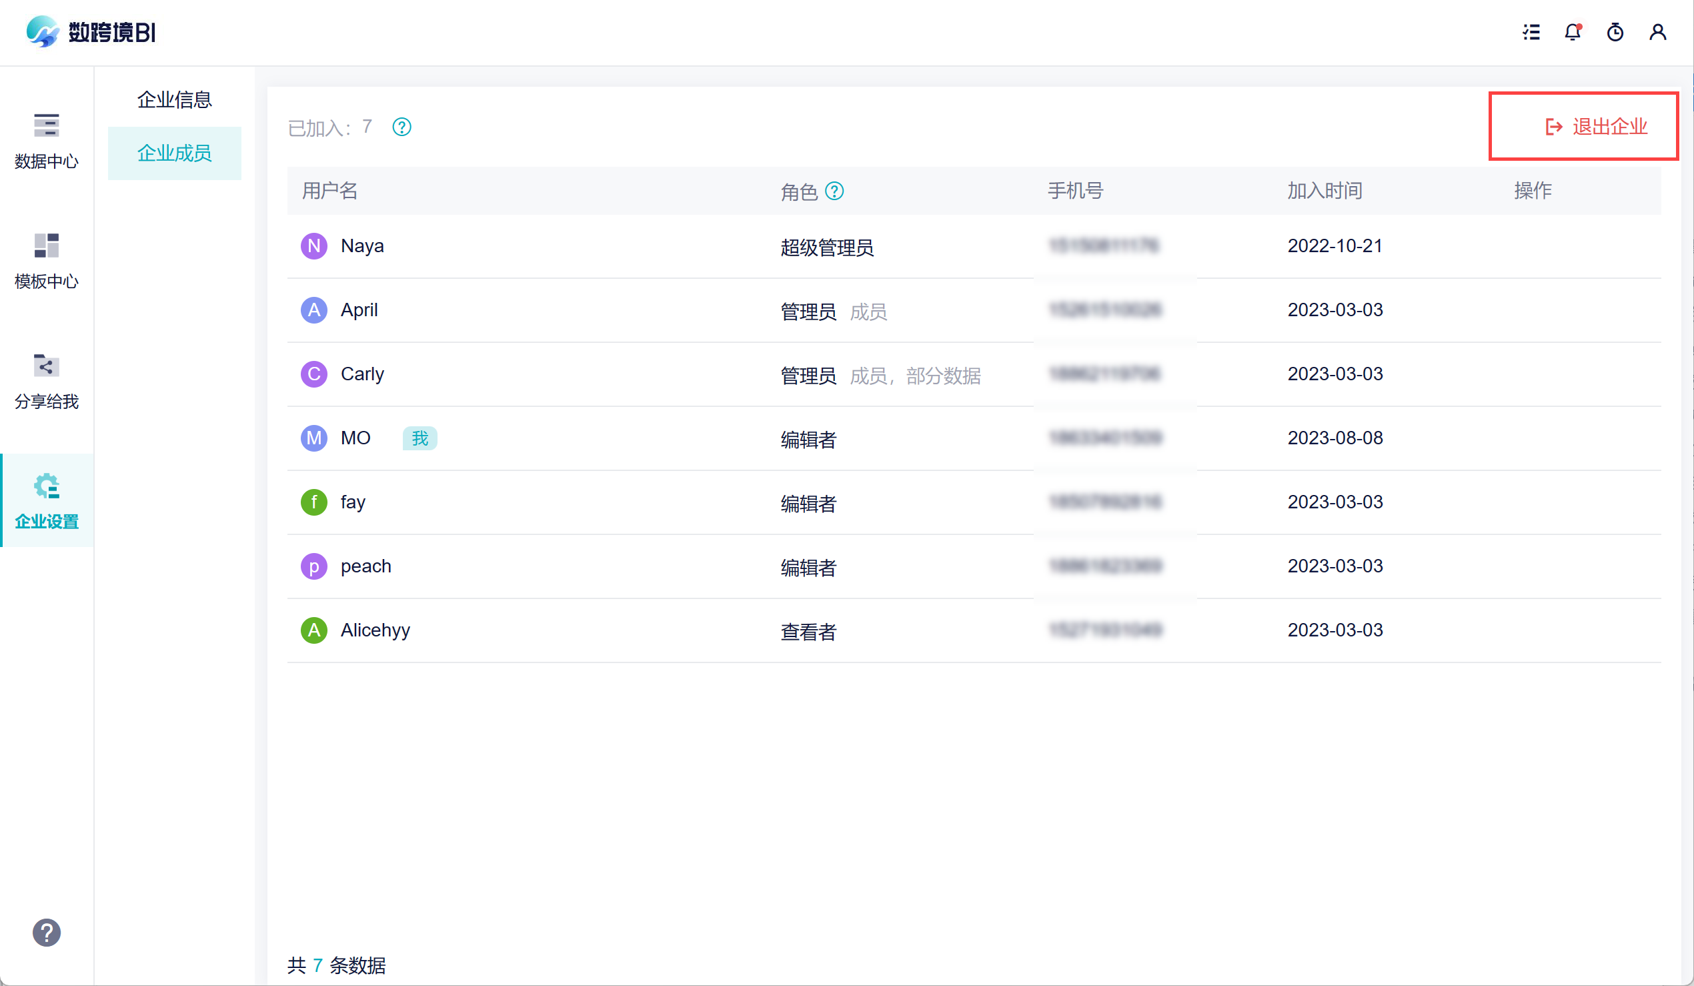Viewport: 1694px width, 986px height.
Task: Open 分享给我 in sidebar
Action: coord(47,381)
